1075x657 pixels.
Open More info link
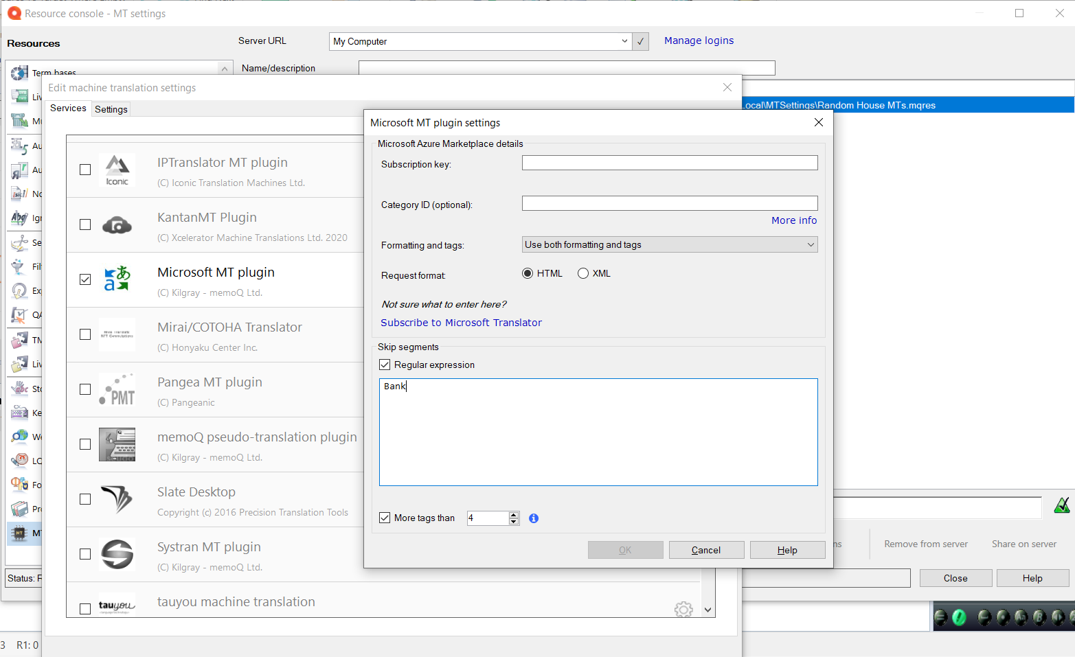click(794, 220)
